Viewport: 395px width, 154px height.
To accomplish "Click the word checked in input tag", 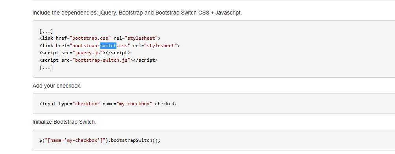I will [x=164, y=104].
